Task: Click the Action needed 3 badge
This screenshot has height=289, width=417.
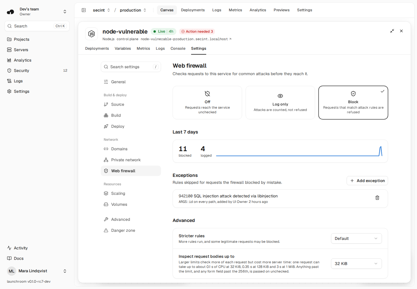Action: point(197,32)
